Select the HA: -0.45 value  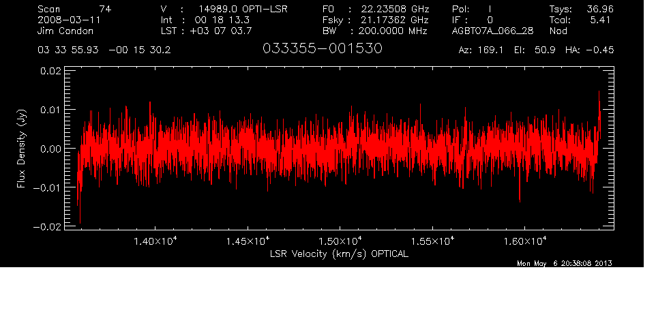coord(589,50)
